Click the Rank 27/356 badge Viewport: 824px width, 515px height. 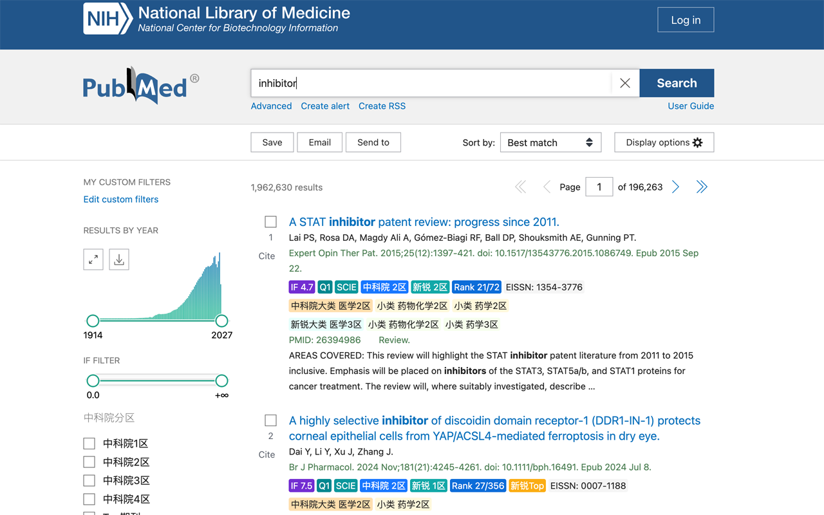point(478,486)
